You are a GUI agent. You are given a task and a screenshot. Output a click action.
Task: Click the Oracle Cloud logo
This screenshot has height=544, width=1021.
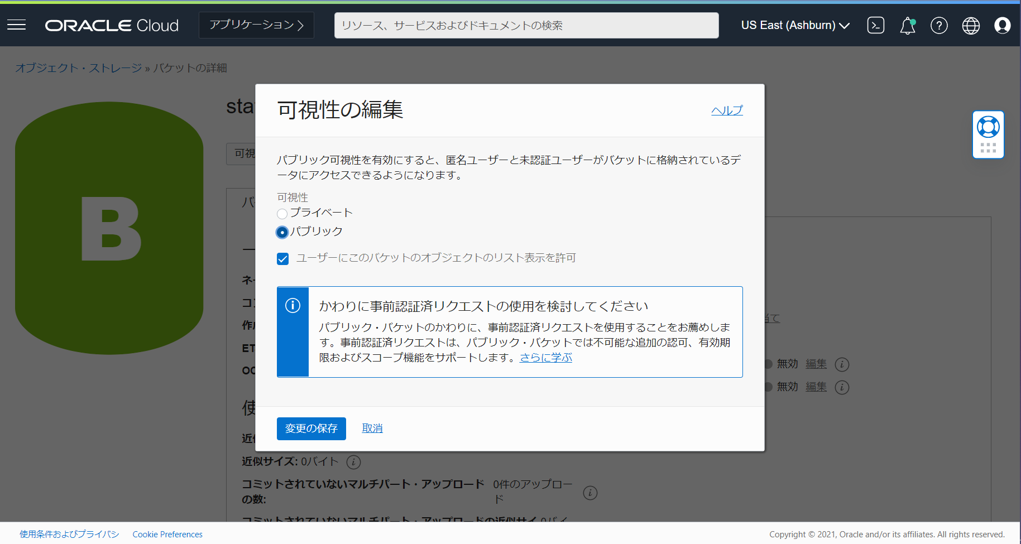[112, 26]
